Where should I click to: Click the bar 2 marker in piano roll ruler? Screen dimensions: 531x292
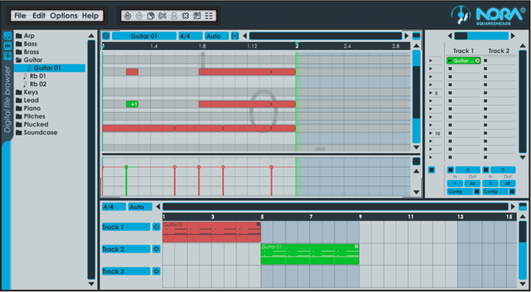(x=297, y=46)
